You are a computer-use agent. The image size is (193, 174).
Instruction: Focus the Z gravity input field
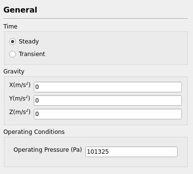pyautogui.click(x=108, y=114)
